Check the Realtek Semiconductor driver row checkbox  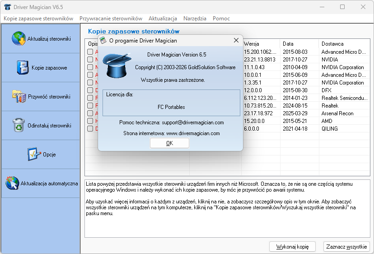90,98
